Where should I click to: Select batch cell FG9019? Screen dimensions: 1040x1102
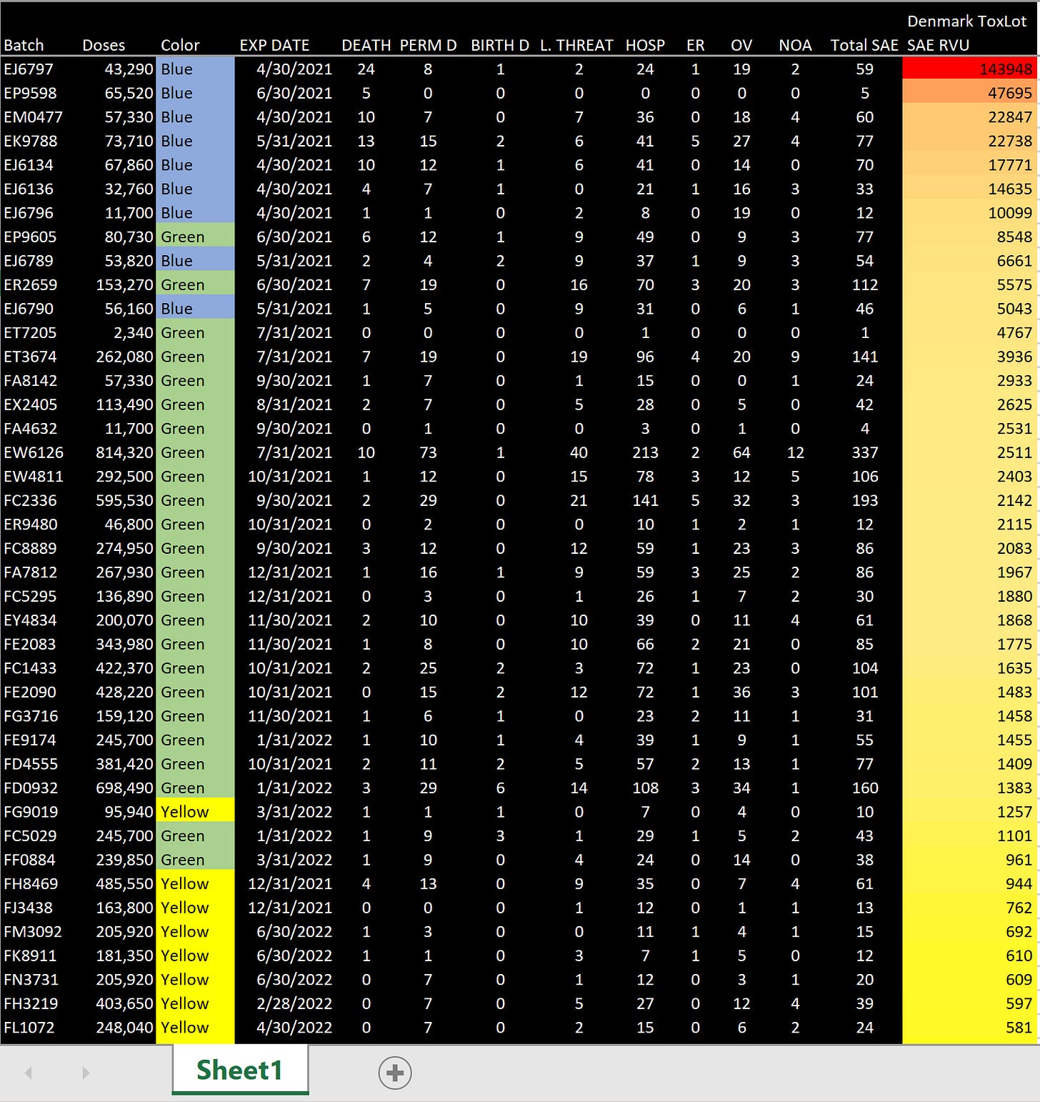click(x=30, y=812)
